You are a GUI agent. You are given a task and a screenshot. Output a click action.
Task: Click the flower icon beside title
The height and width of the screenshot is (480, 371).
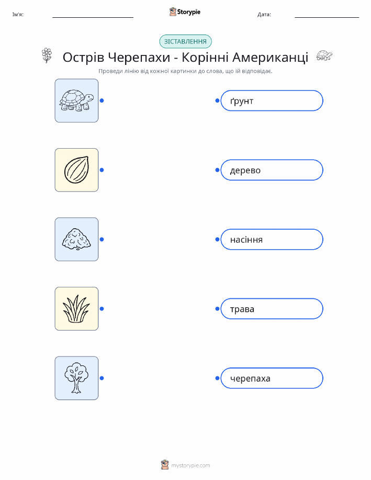click(47, 55)
